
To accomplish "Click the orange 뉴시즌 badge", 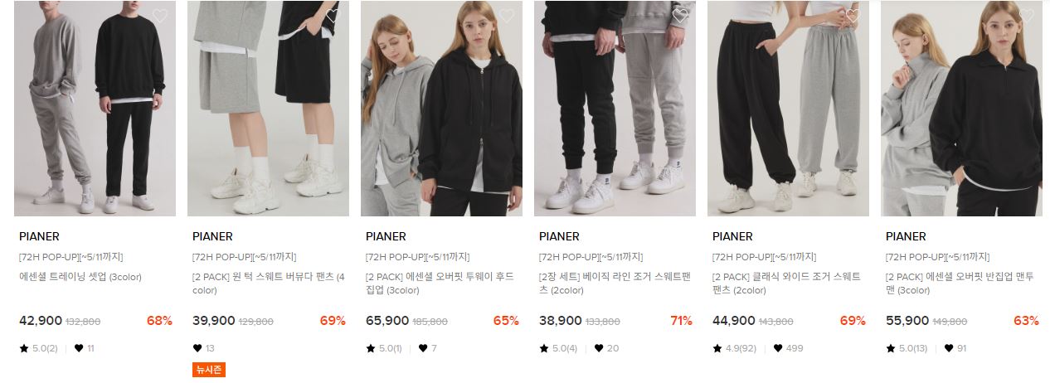I will [208, 370].
